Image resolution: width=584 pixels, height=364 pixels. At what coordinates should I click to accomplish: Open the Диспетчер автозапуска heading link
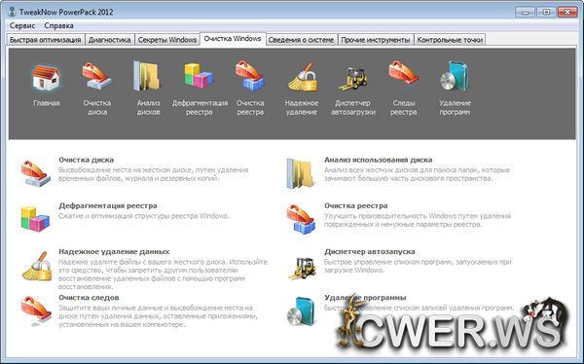point(370,252)
